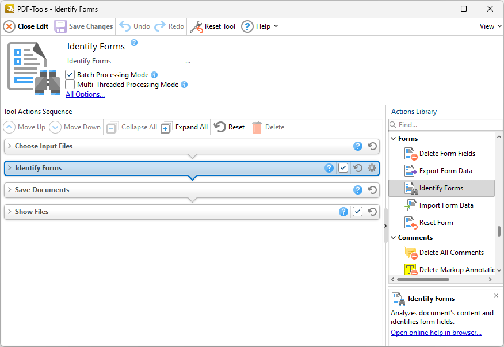Toggle the Identify Forms step enabled checkbox

pos(343,168)
